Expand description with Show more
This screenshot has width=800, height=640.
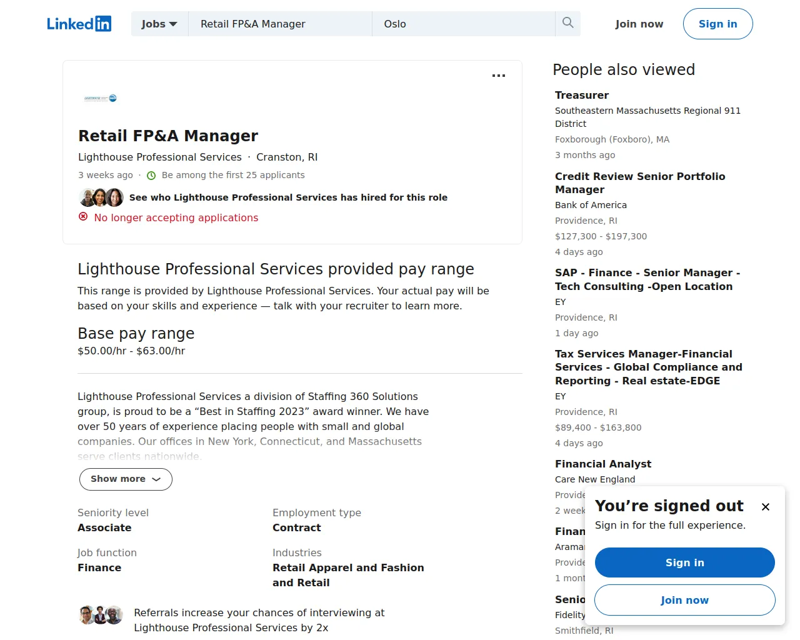(x=126, y=479)
